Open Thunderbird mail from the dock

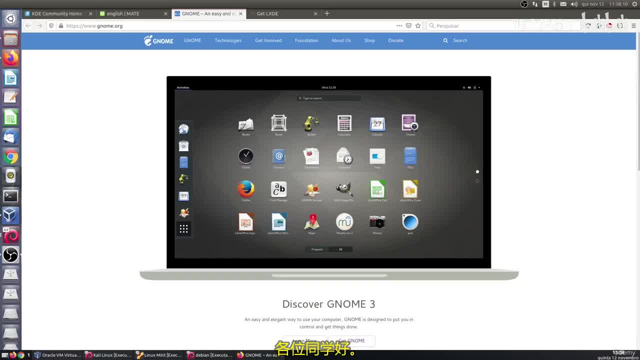(x=10, y=136)
